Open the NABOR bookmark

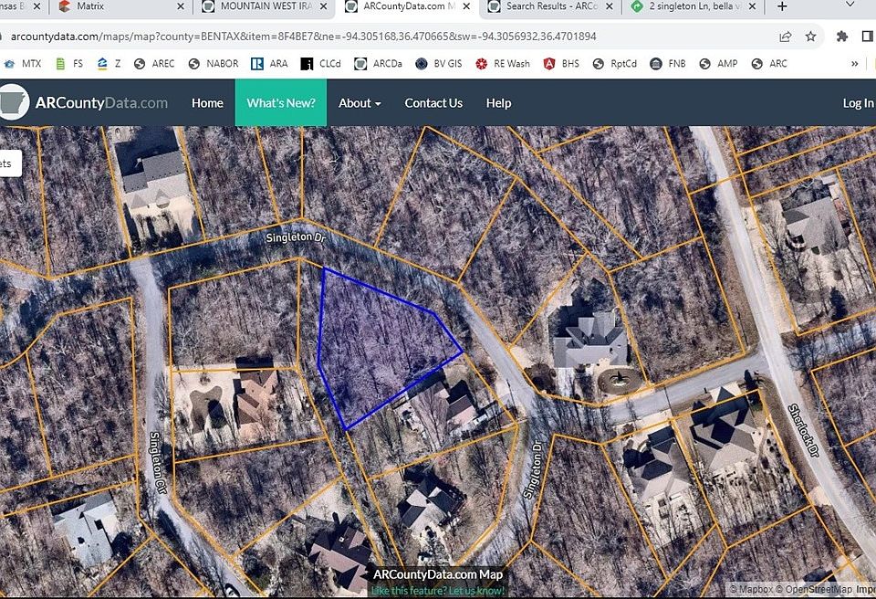pyautogui.click(x=214, y=64)
